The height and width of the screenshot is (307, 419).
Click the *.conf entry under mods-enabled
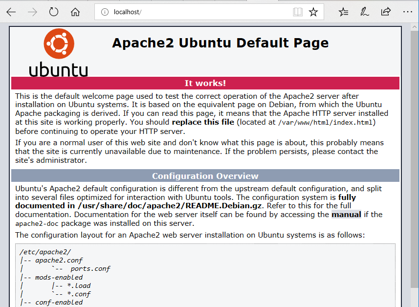79,294
